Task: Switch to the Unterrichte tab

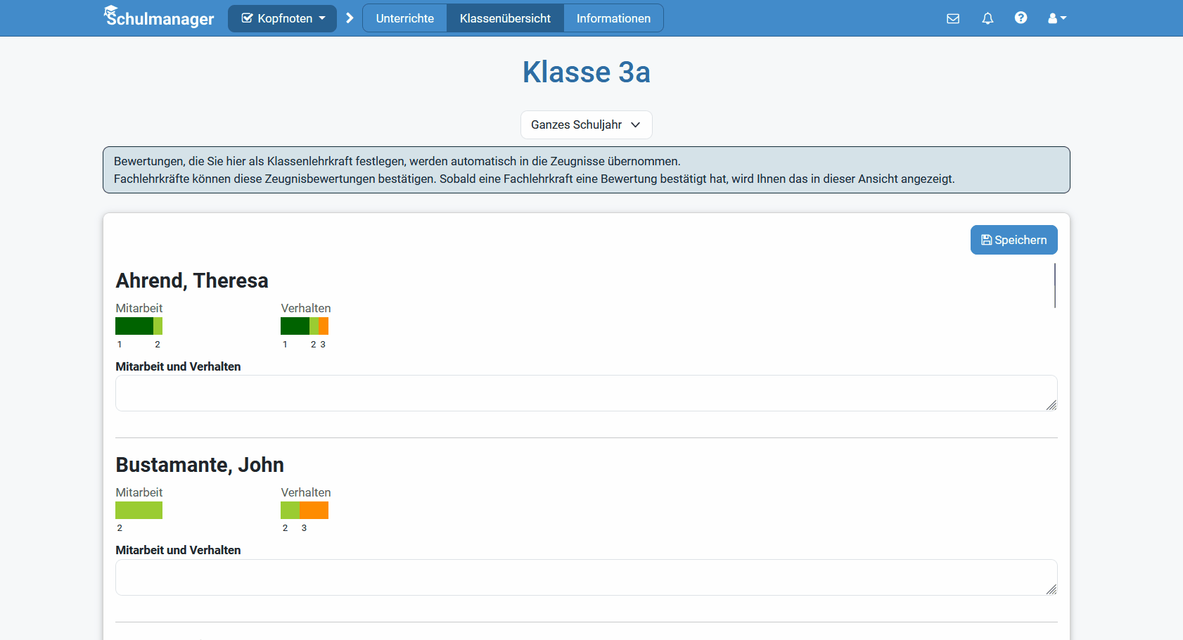Action: click(x=404, y=18)
